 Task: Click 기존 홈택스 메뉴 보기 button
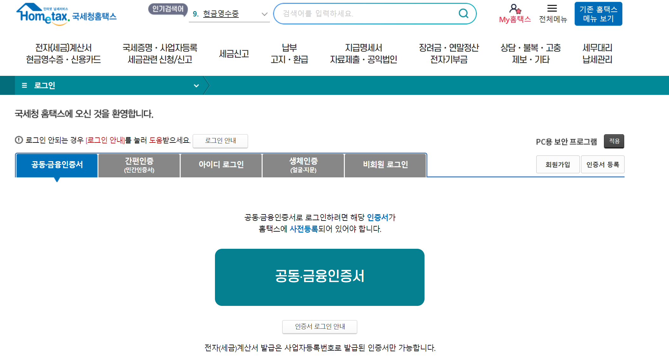598,14
